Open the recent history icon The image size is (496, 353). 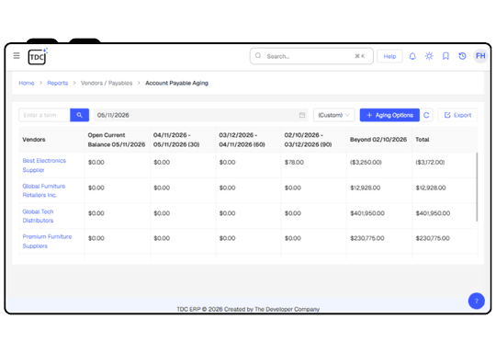point(462,56)
